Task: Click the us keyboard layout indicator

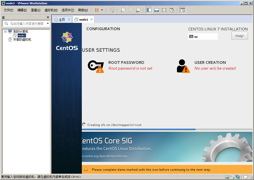Action: click(x=203, y=36)
